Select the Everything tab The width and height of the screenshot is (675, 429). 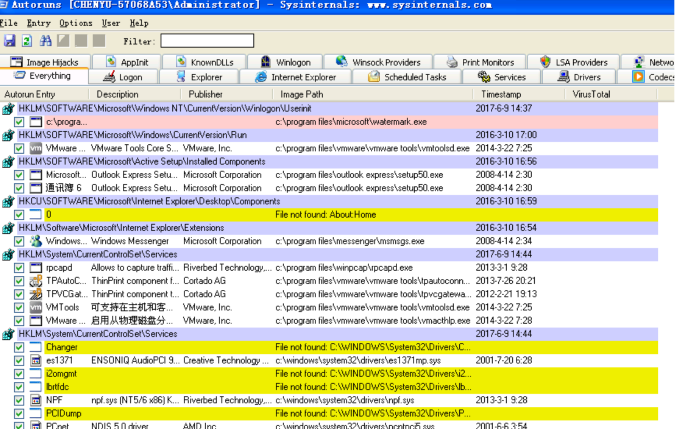[x=44, y=76]
